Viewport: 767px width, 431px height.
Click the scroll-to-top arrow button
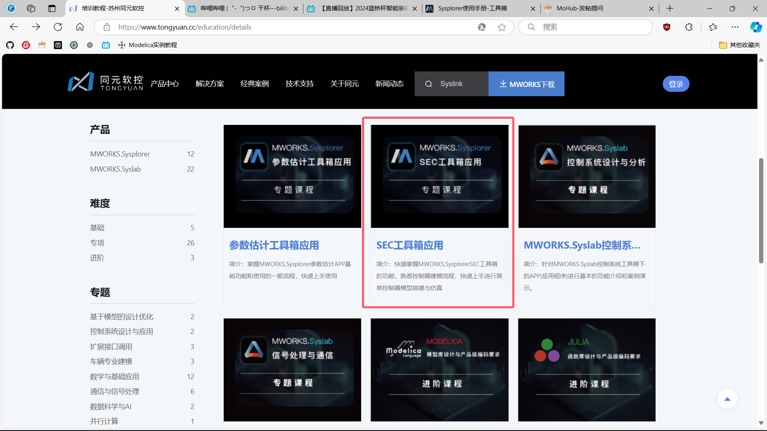727,399
